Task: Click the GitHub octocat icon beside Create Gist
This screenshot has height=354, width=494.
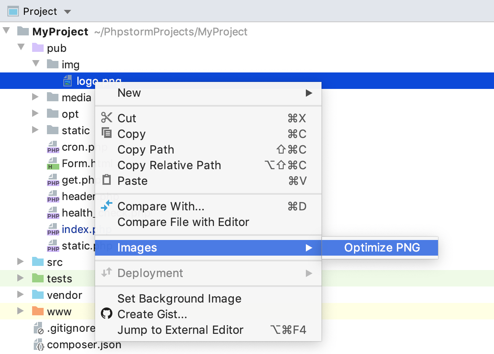Action: [107, 313]
